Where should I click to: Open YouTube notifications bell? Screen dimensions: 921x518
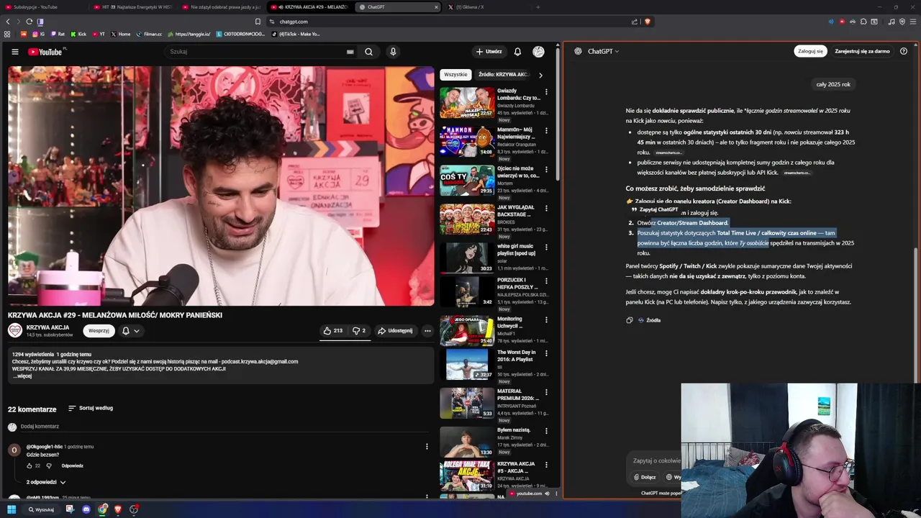tap(517, 52)
